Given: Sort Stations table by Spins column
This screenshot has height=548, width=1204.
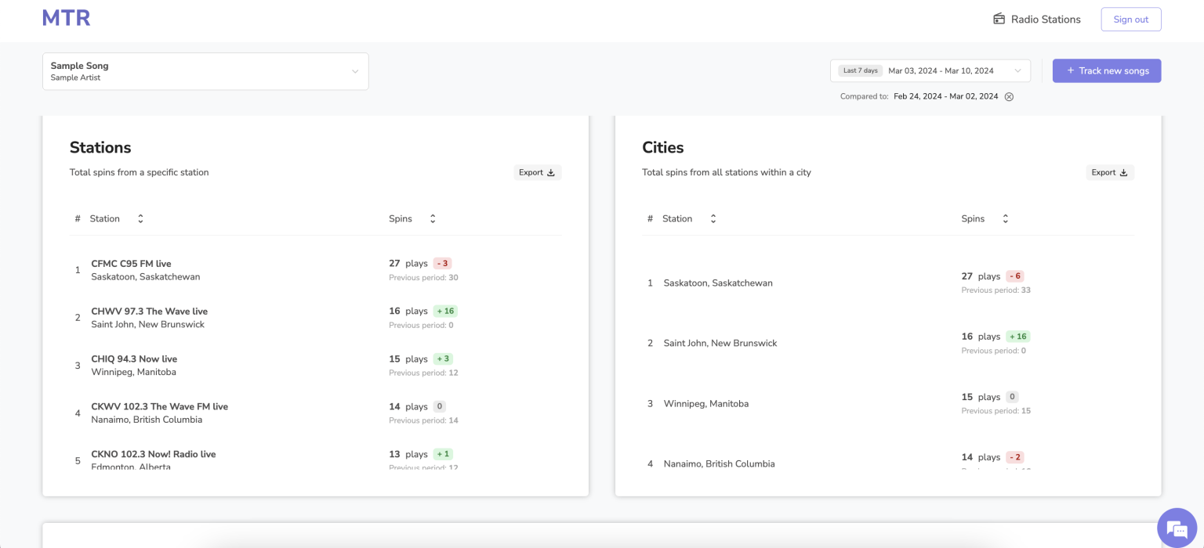Looking at the screenshot, I should click(x=432, y=219).
